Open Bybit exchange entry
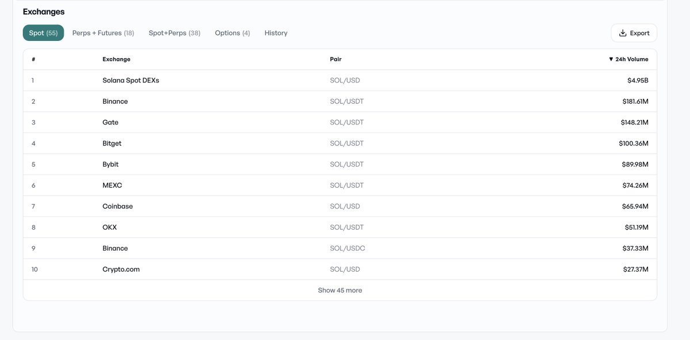 pyautogui.click(x=110, y=165)
